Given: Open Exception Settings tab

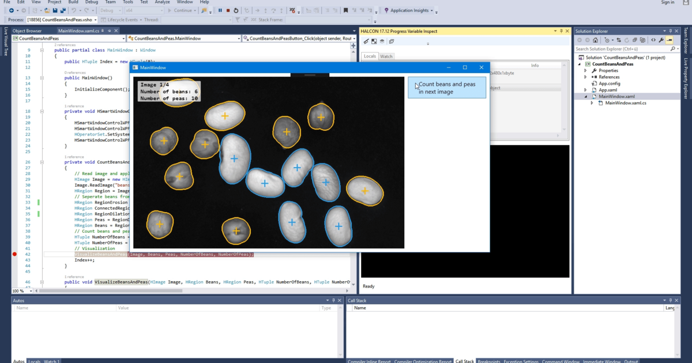Looking at the screenshot, I should (522, 361).
